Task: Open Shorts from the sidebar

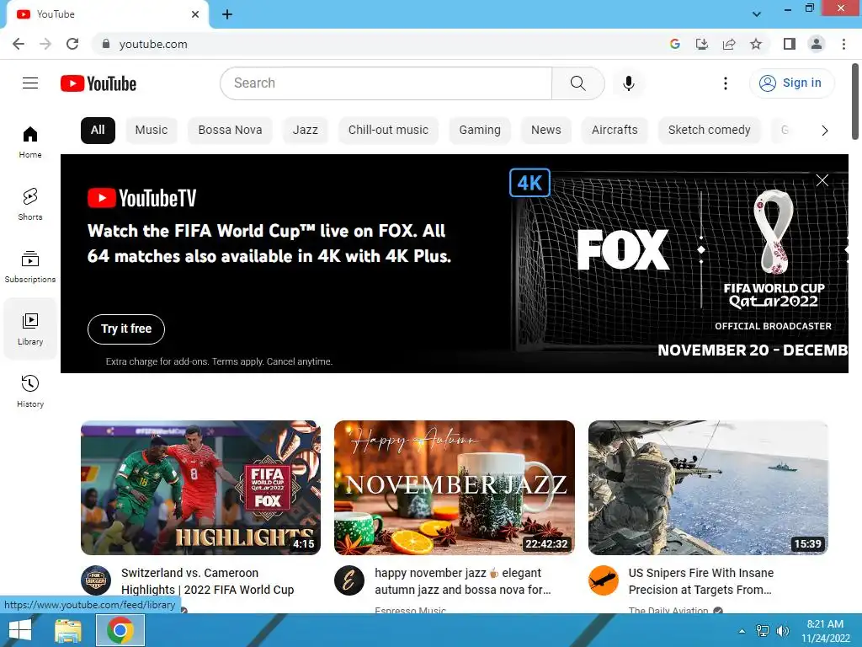Action: point(30,205)
